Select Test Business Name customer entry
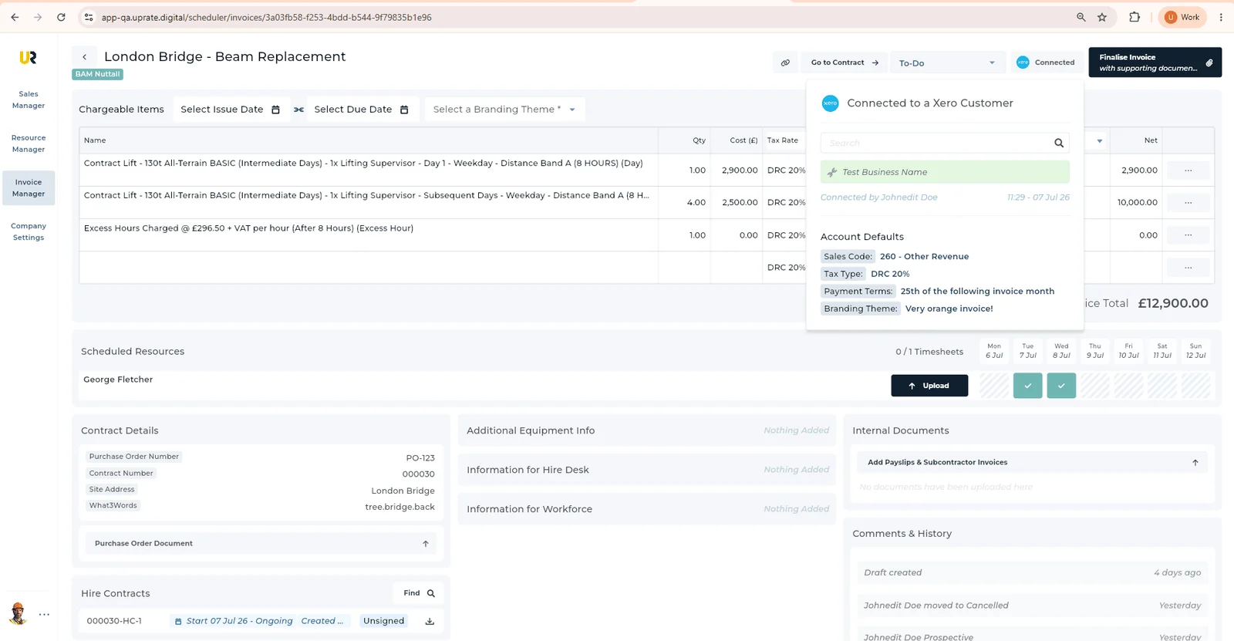 coord(945,172)
